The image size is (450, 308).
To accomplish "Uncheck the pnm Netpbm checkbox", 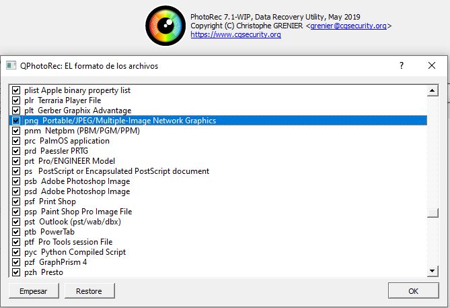I will [16, 131].
